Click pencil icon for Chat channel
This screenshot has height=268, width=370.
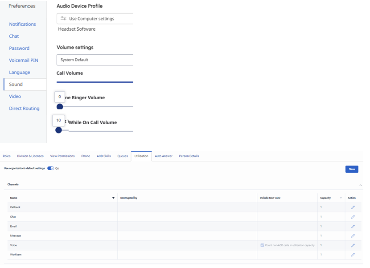pyautogui.click(x=353, y=217)
